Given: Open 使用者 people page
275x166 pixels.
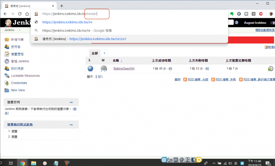Looking at the screenshot, I should pyautogui.click(x=16, y=47).
